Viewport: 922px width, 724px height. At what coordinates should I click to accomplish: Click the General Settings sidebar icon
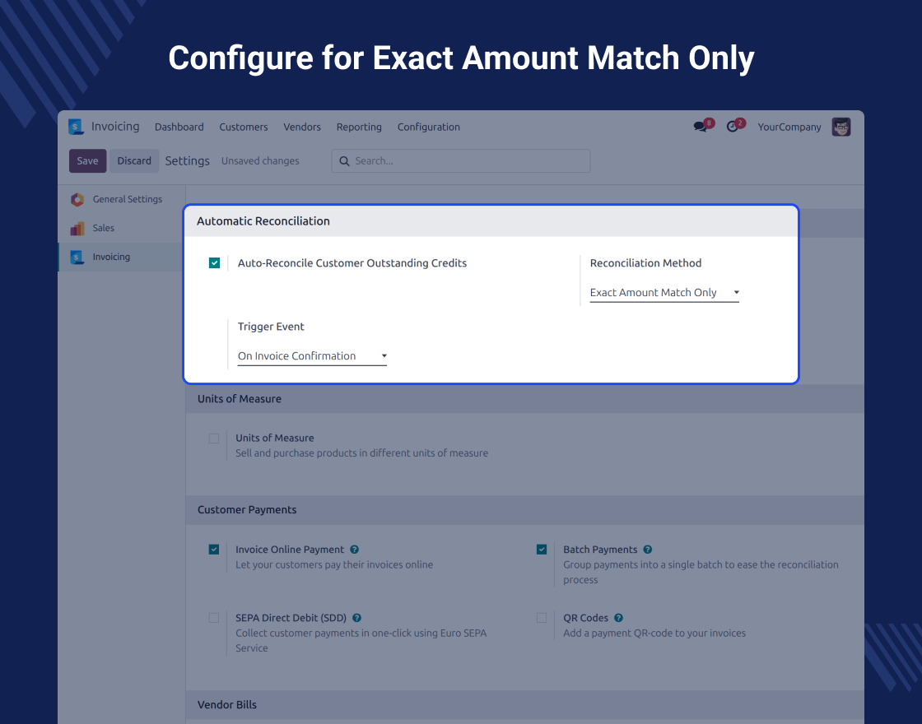tap(77, 199)
